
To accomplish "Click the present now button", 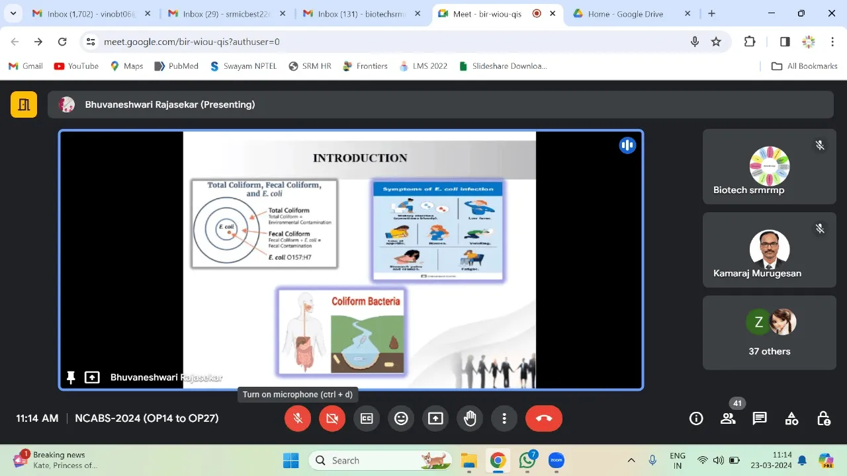I will pyautogui.click(x=435, y=418).
